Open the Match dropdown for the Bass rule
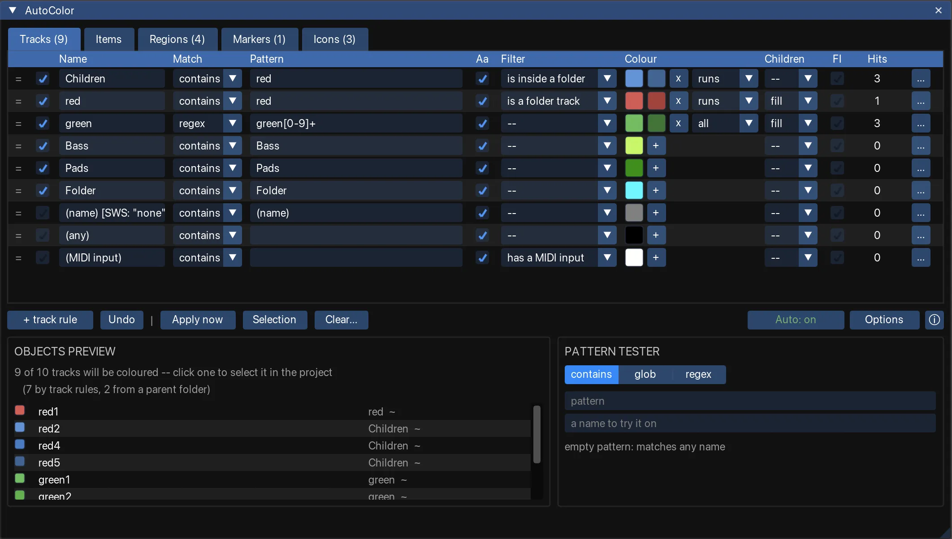 click(208, 146)
